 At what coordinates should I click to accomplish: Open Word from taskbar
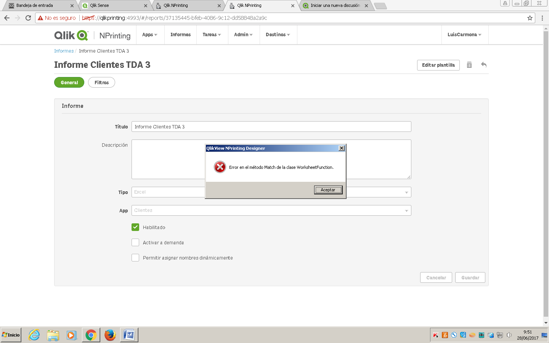[x=129, y=335]
